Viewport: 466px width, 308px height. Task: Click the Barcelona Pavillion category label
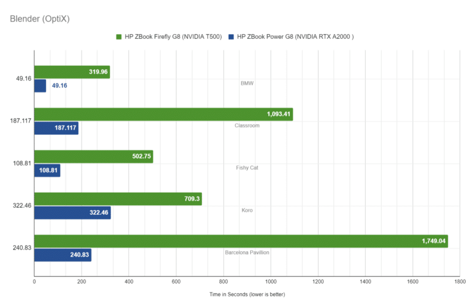click(x=247, y=252)
